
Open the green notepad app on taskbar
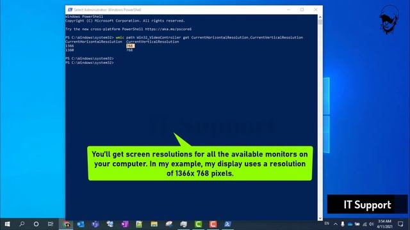tap(139, 224)
